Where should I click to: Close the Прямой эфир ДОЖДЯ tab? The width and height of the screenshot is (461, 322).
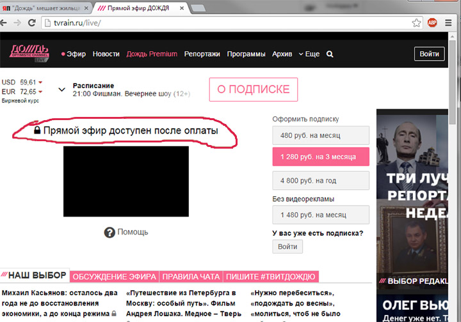pos(182,8)
